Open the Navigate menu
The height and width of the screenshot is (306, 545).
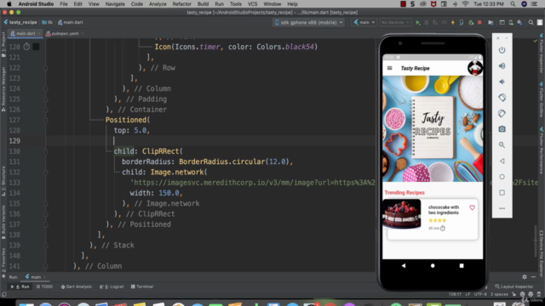tap(115, 4)
